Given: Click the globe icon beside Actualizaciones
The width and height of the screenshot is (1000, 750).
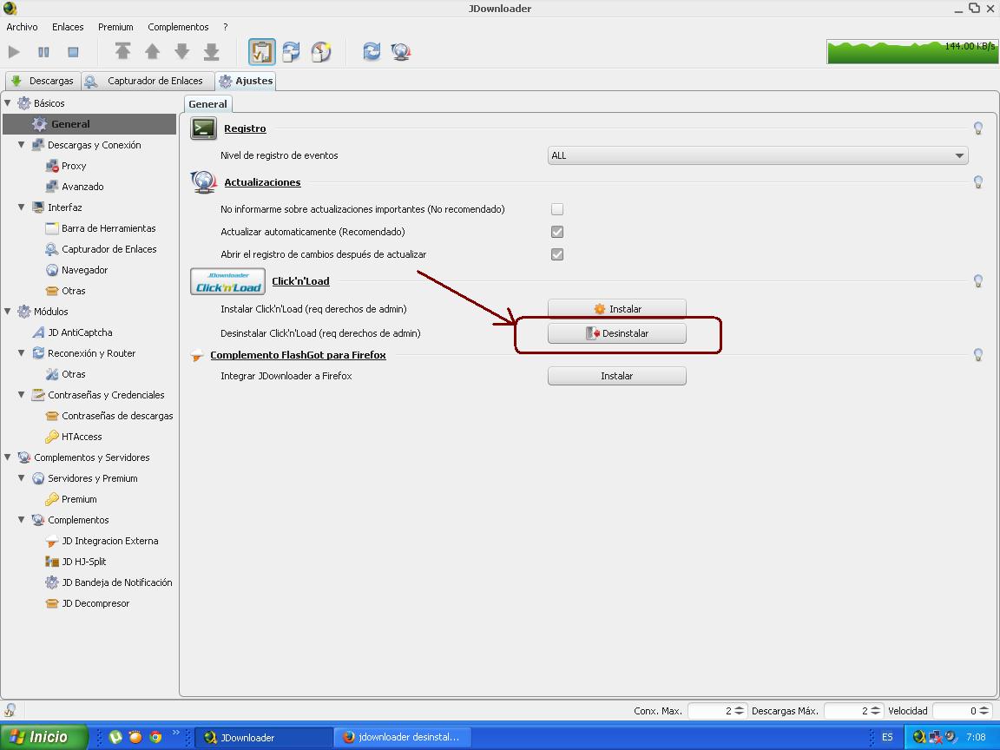Looking at the screenshot, I should tap(203, 182).
